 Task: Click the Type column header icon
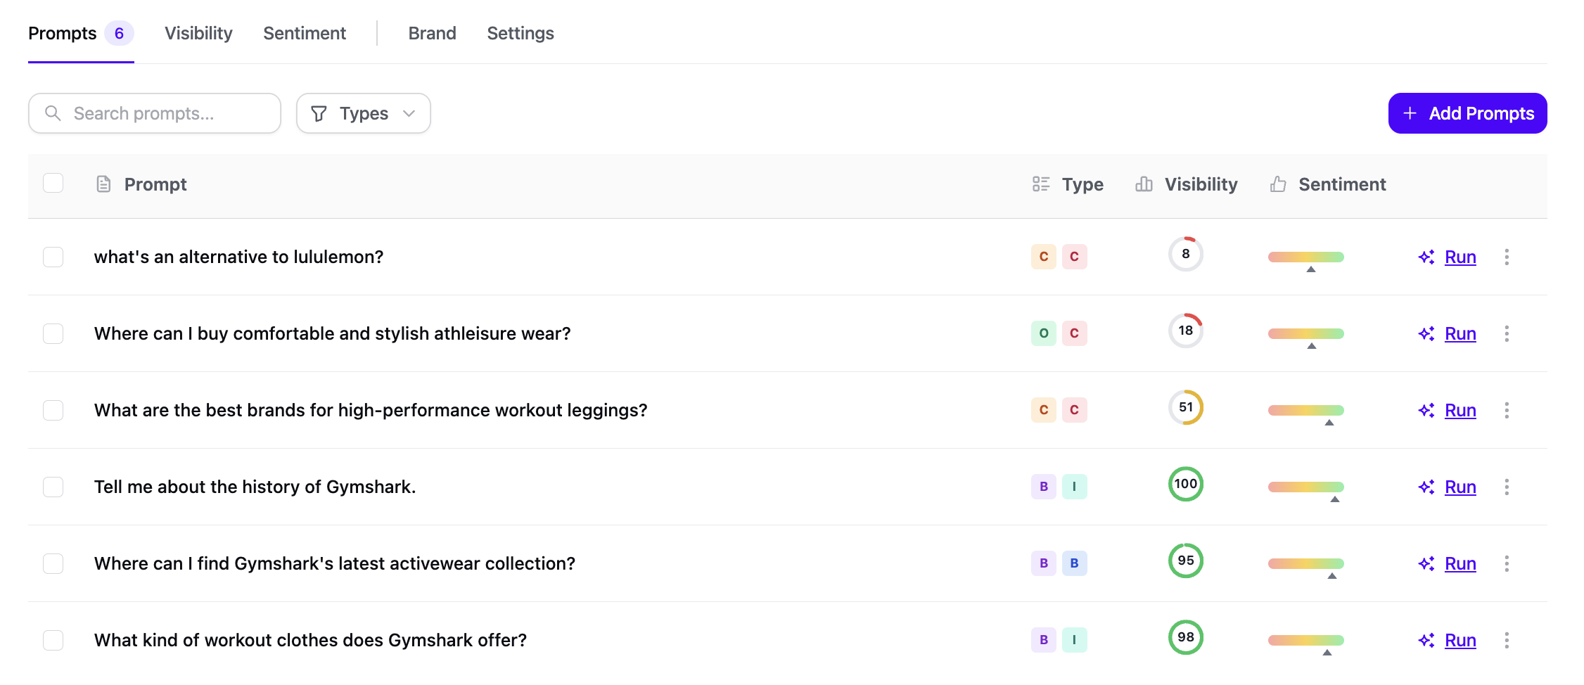pyautogui.click(x=1041, y=184)
